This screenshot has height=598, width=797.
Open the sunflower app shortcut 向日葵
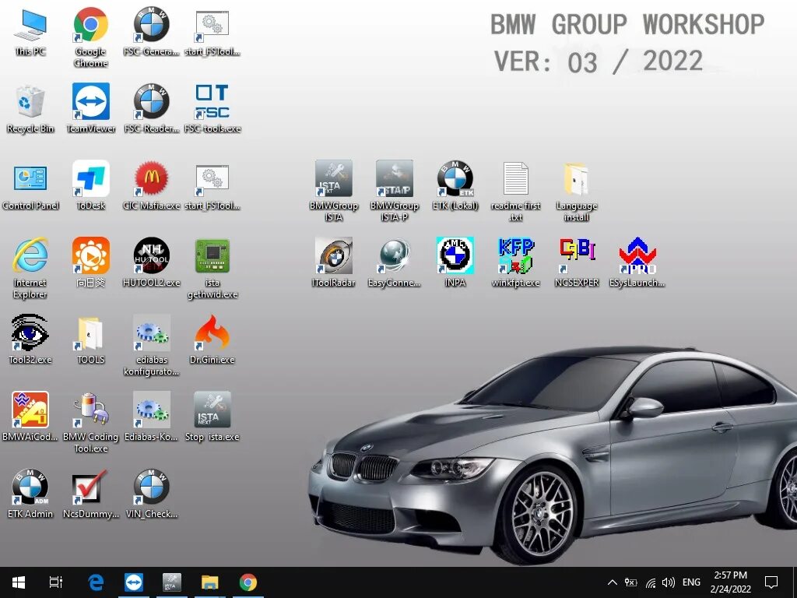click(x=91, y=262)
